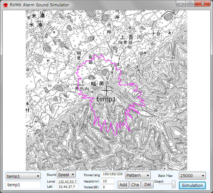Click the Noise(dB) input field

(108, 187)
